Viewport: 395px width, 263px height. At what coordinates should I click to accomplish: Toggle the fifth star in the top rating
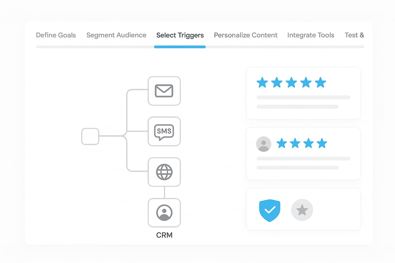[320, 83]
